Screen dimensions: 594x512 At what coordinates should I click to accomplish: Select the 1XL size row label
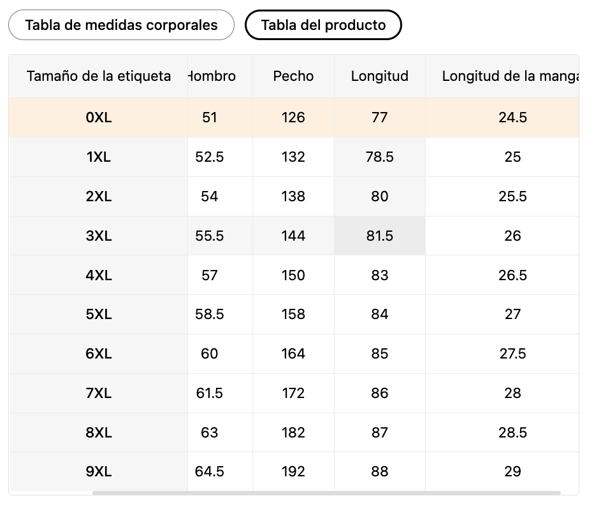99,157
